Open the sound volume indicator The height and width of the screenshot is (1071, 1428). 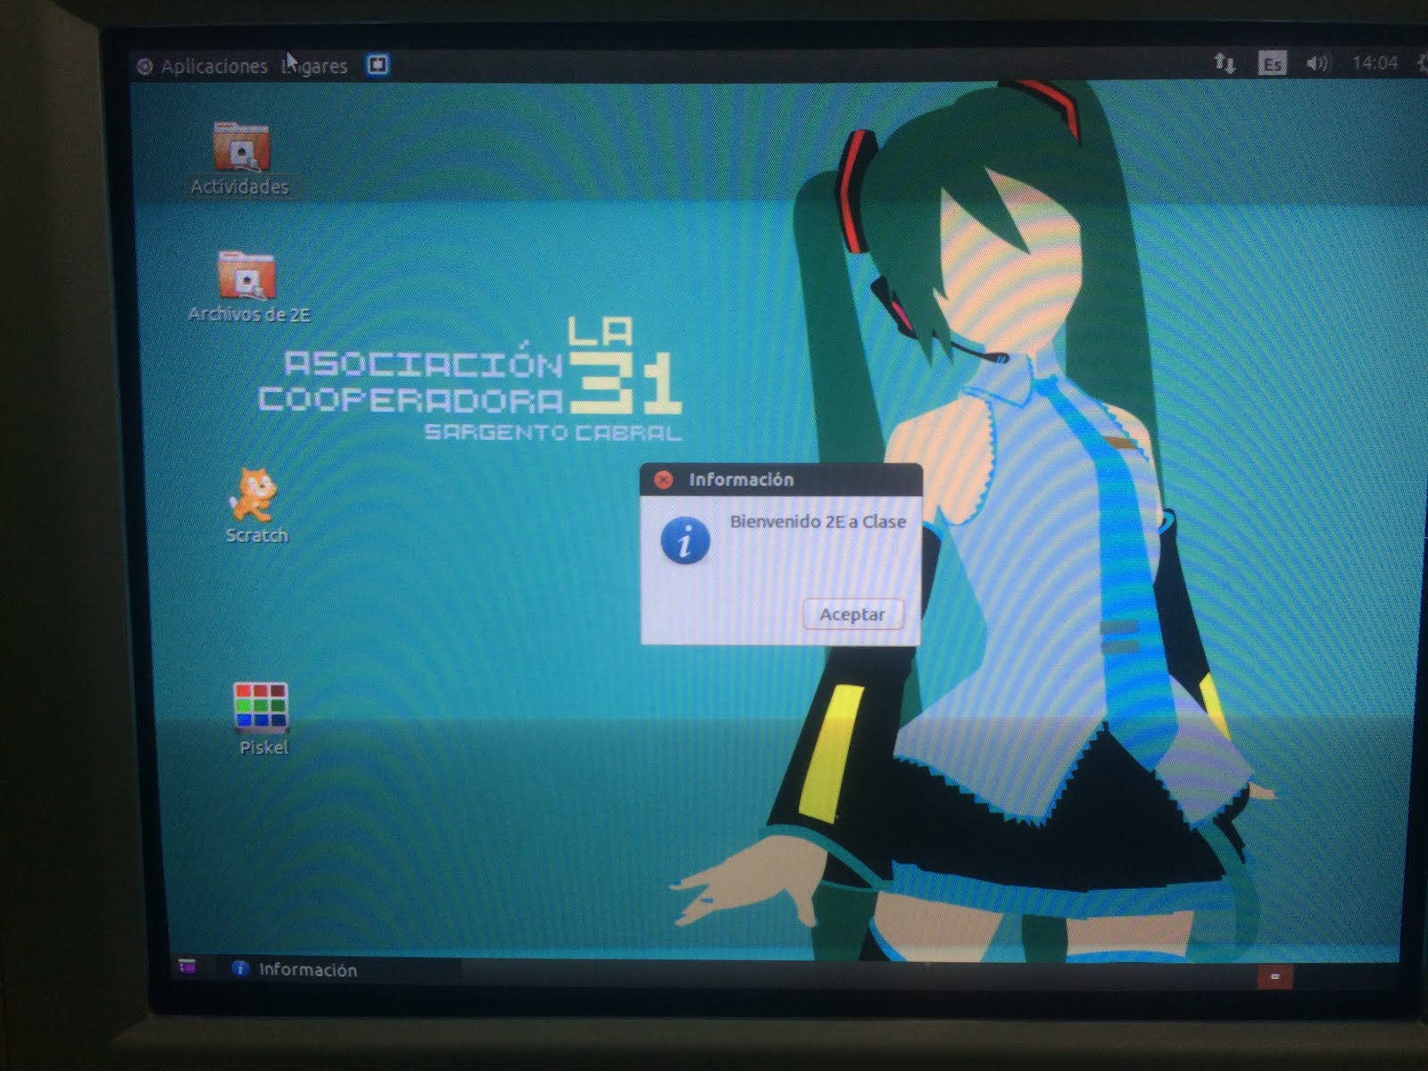[1317, 63]
